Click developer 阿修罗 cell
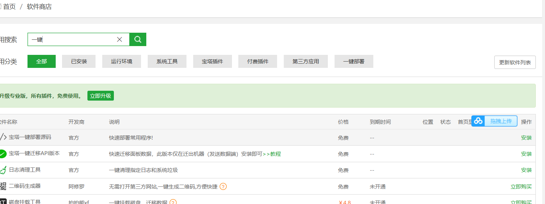 [76, 186]
